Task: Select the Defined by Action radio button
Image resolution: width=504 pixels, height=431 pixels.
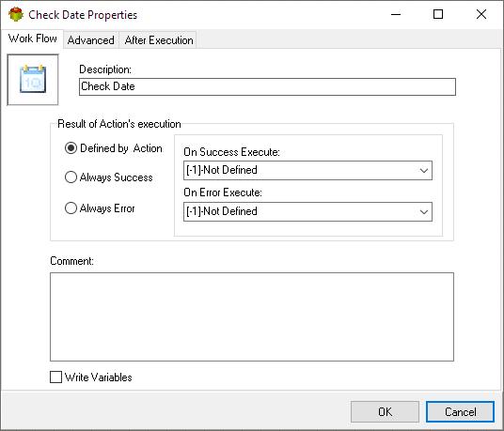Action: [71, 148]
